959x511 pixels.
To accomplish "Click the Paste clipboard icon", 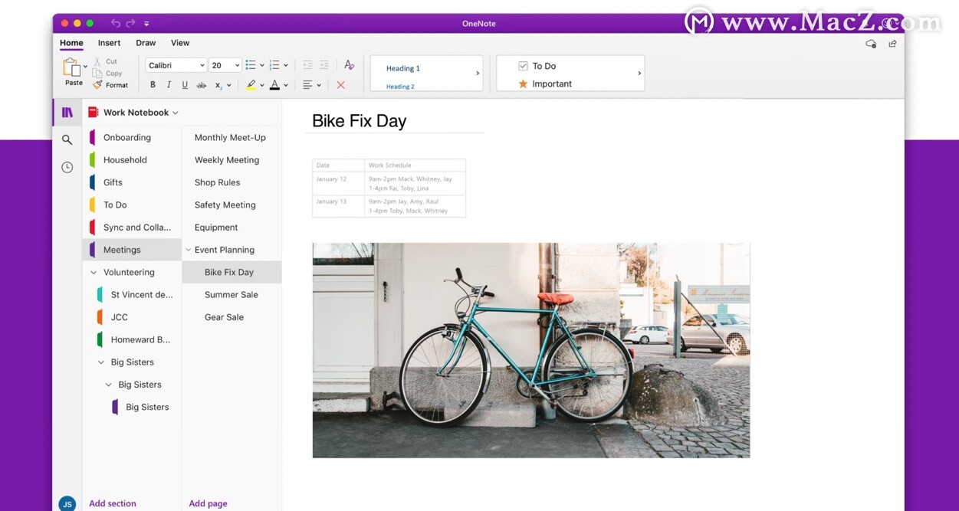I will [x=71, y=67].
